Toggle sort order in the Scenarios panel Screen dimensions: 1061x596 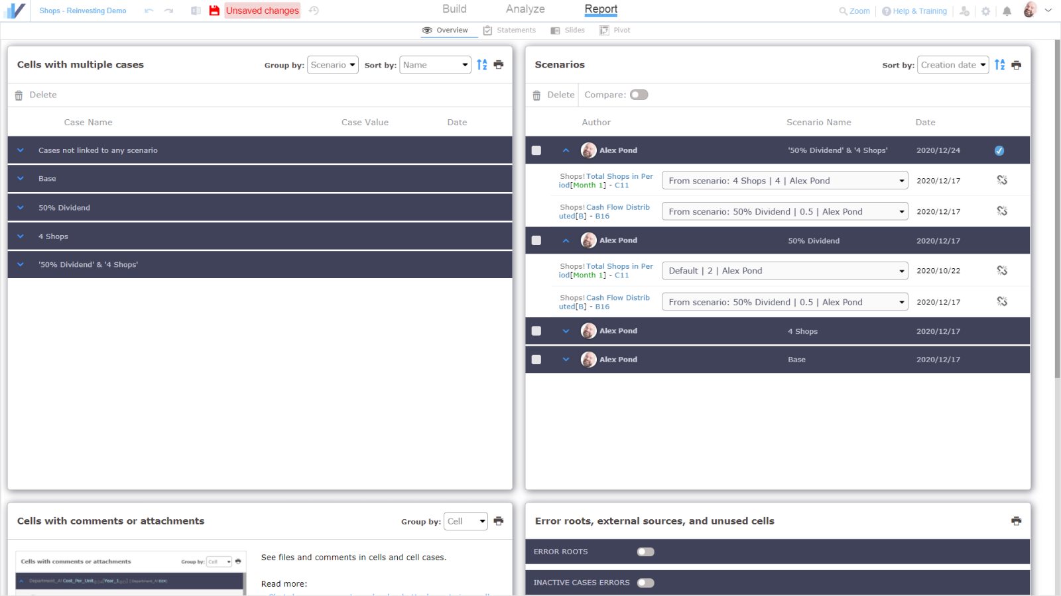click(x=1000, y=65)
